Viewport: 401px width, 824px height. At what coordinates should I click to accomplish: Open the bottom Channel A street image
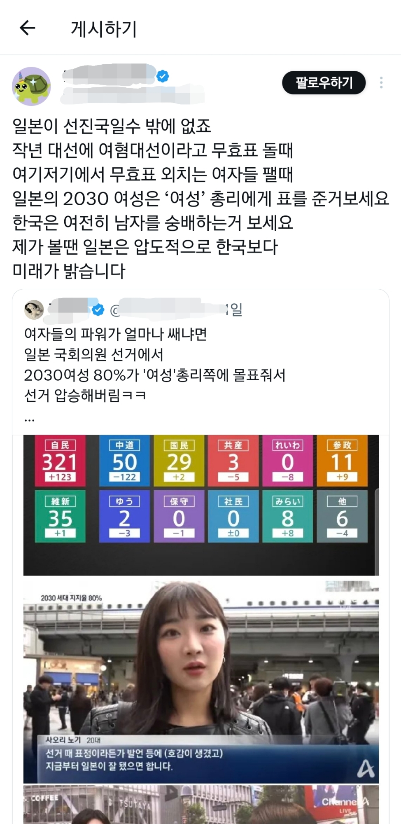coord(201,805)
